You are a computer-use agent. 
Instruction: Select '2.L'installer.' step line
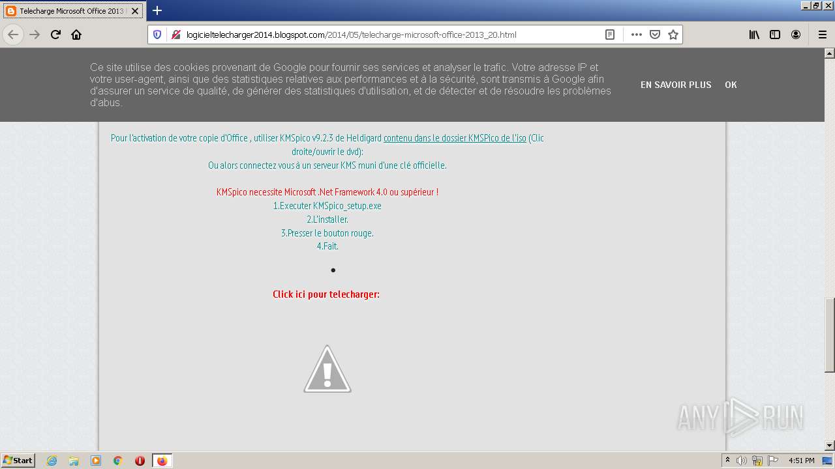click(327, 220)
